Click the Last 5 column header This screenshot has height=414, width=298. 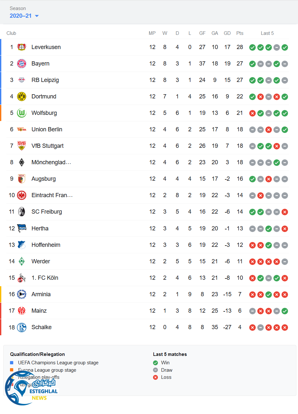267,33
